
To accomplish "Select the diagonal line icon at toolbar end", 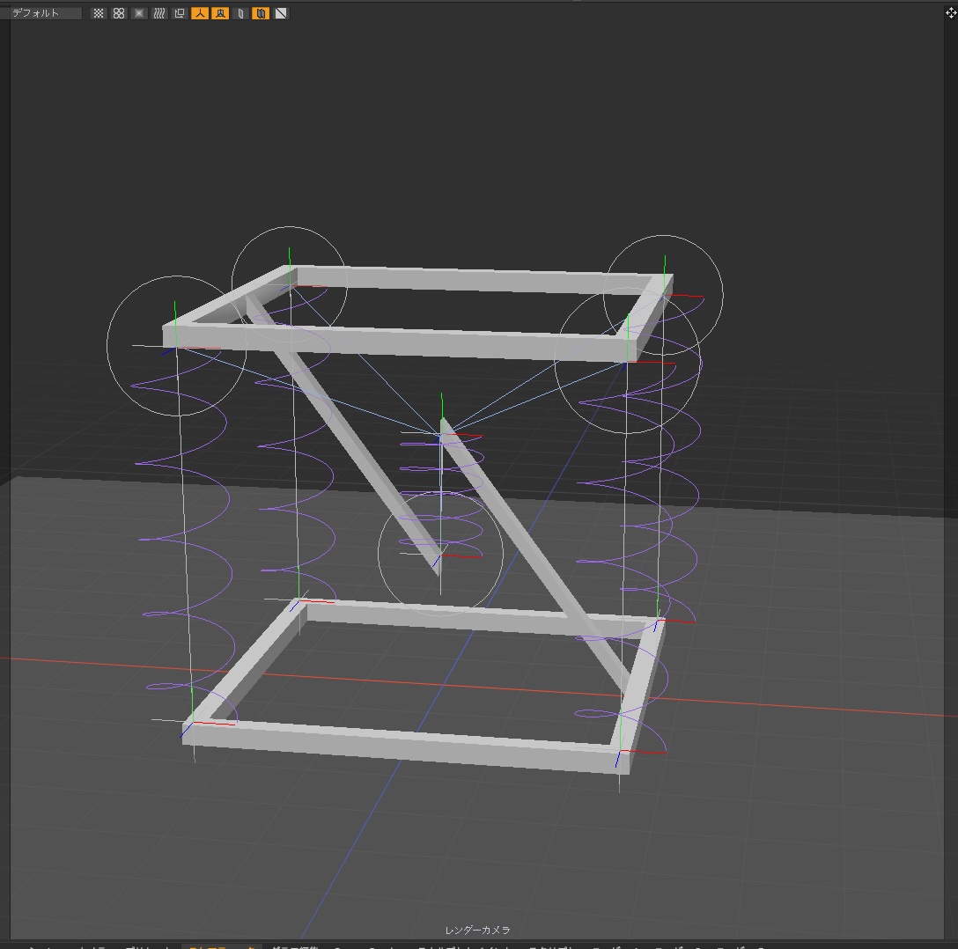I will click(x=281, y=12).
